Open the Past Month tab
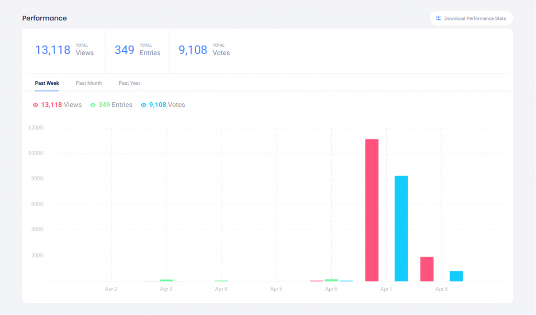The image size is (536, 315). click(x=88, y=83)
